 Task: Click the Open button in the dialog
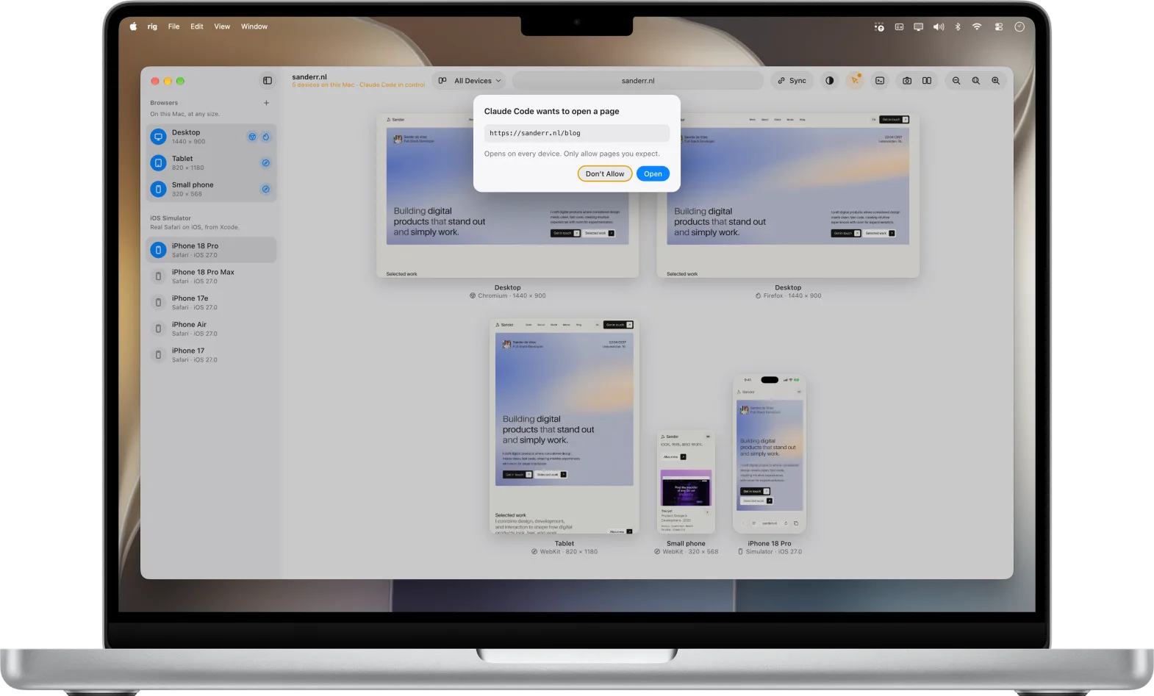[653, 174]
